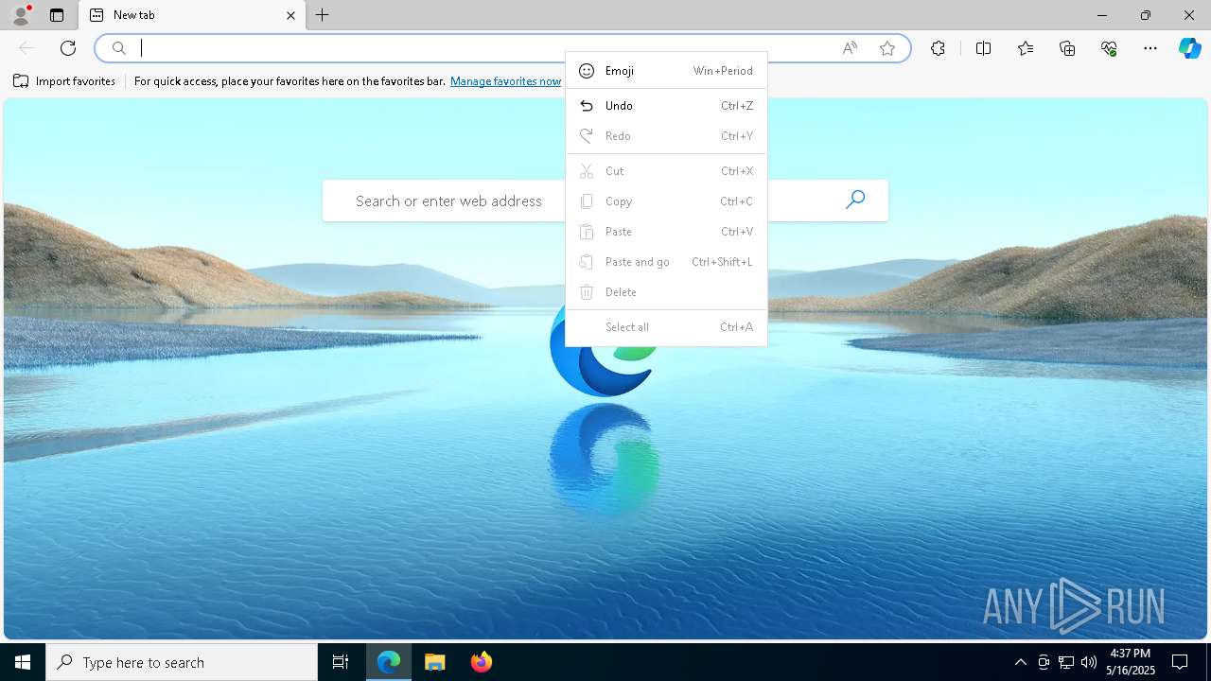Open the profile avatar menu
The image size is (1211, 681).
pos(21,15)
